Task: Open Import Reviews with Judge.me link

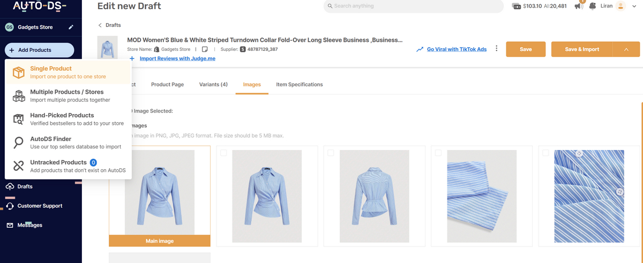Action: pyautogui.click(x=177, y=58)
